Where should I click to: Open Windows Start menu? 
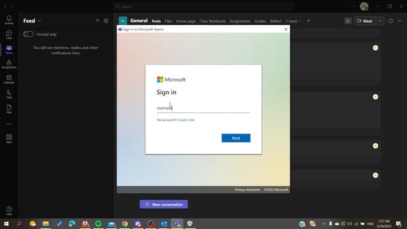click(6, 223)
